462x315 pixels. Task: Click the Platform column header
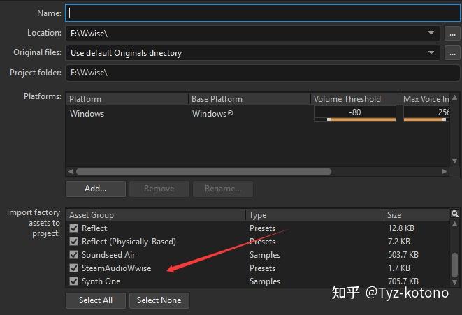coord(127,99)
